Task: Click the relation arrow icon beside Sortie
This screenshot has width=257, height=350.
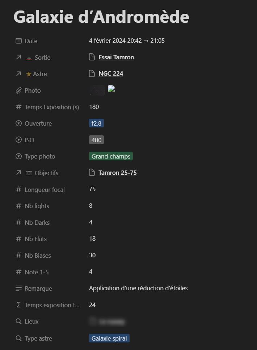Action: 19,57
